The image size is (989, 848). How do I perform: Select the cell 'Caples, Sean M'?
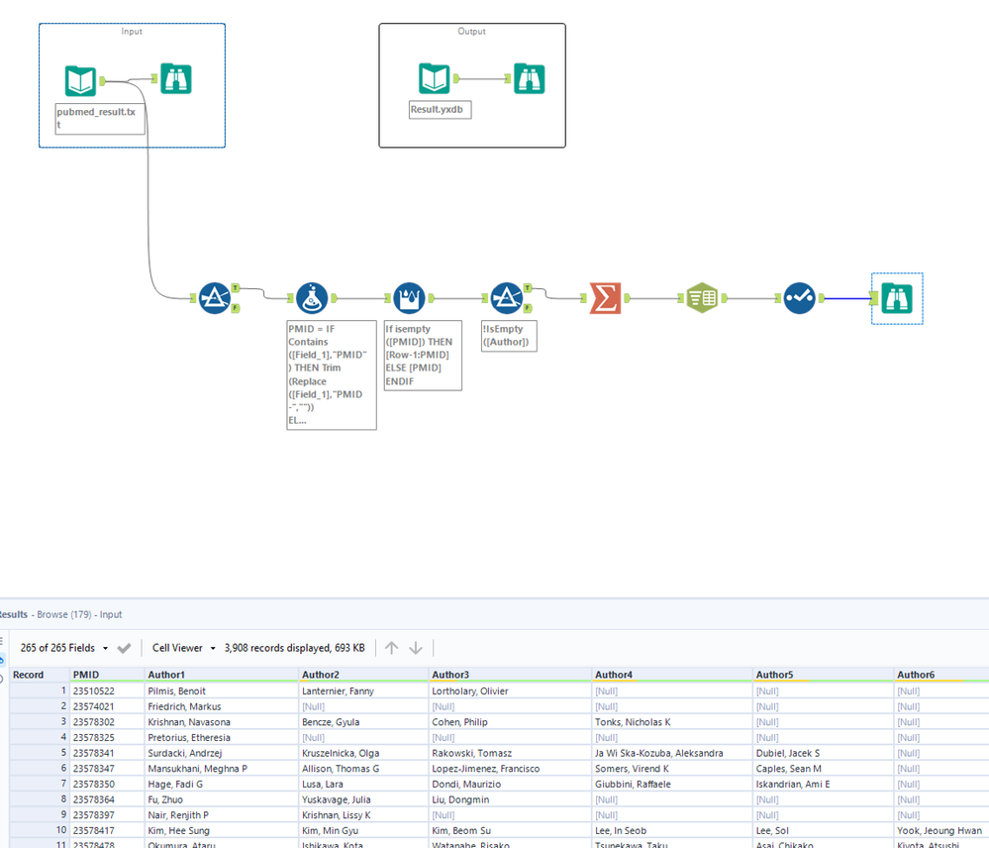coord(823,769)
